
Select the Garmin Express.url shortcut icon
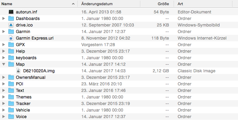click(11, 38)
